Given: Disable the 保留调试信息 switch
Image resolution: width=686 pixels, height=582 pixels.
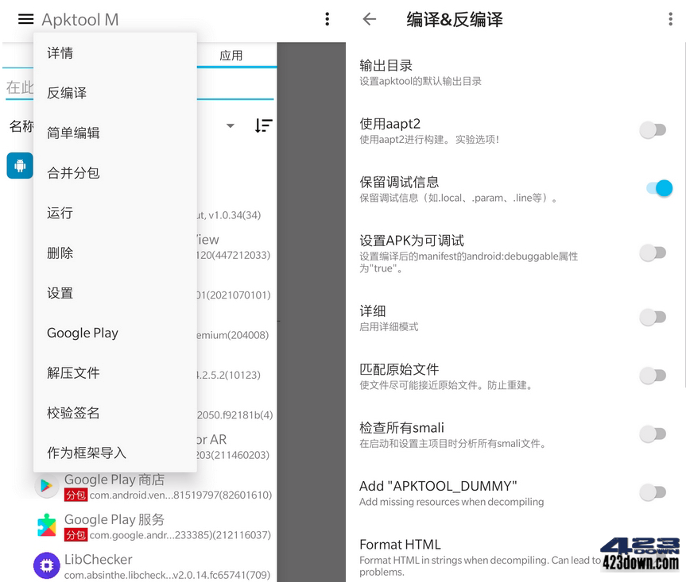Looking at the screenshot, I should point(657,188).
